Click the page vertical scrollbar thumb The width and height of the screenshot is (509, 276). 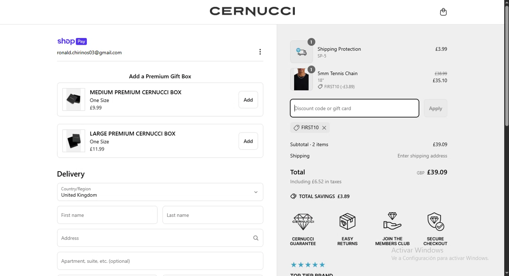point(507,66)
